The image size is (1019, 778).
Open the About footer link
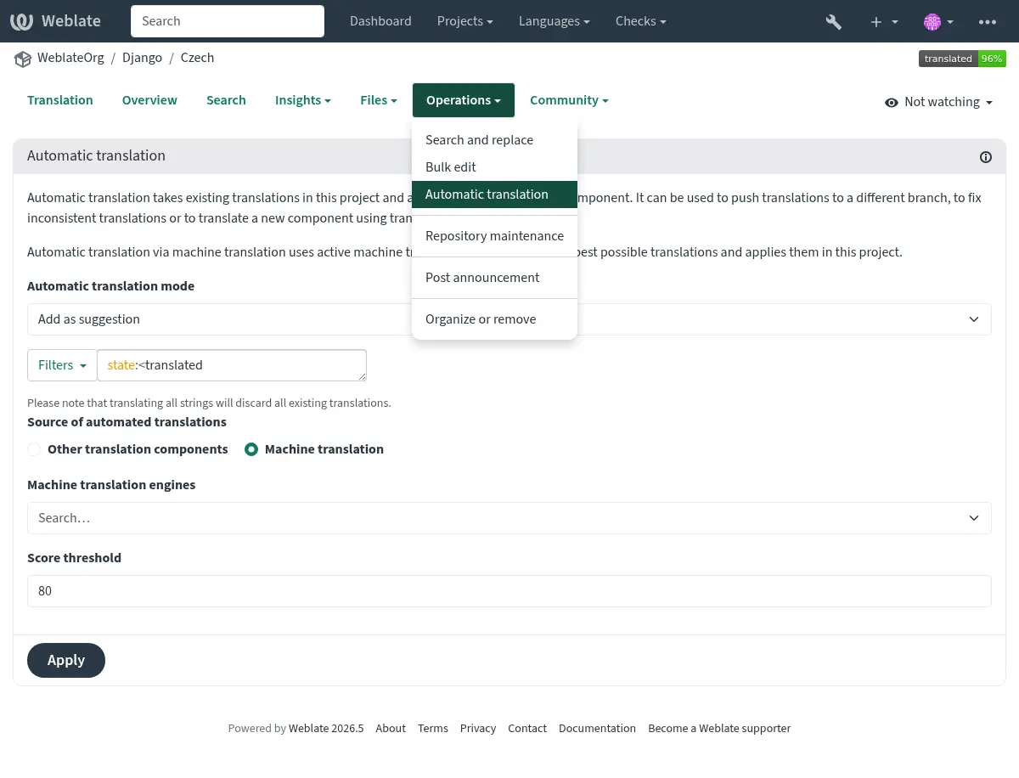point(391,729)
